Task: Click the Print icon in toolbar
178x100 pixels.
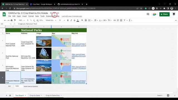Action: (x=12, y=20)
